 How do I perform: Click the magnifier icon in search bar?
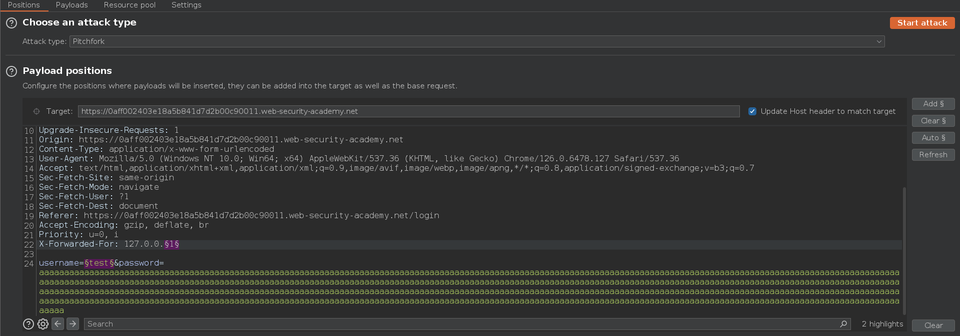843,324
